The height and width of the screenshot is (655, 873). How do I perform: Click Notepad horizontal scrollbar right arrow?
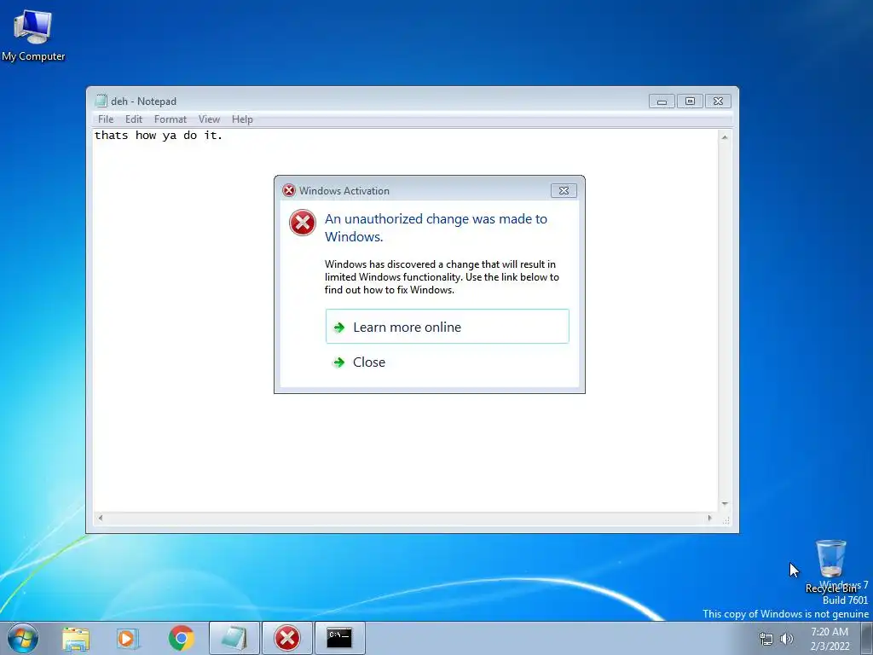pyautogui.click(x=709, y=518)
